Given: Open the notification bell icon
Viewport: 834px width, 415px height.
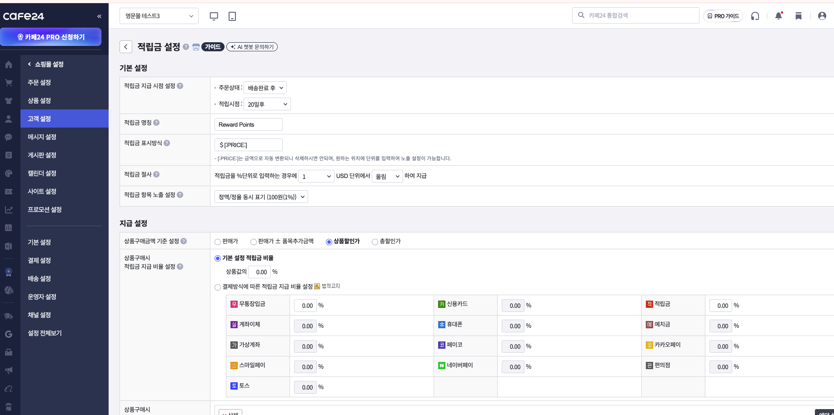Looking at the screenshot, I should click(779, 16).
